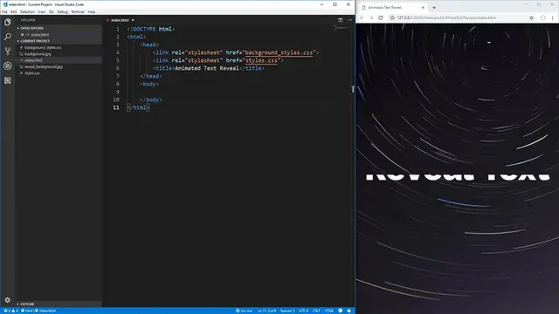
Task: Click the errors and warnings status item
Action: click(10, 311)
